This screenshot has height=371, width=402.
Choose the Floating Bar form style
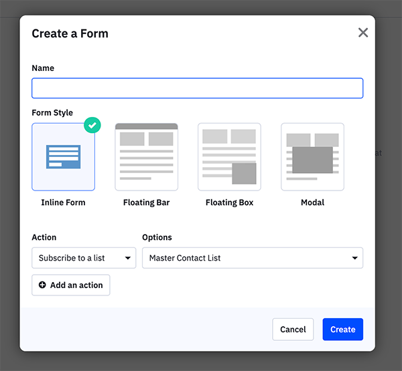(146, 157)
